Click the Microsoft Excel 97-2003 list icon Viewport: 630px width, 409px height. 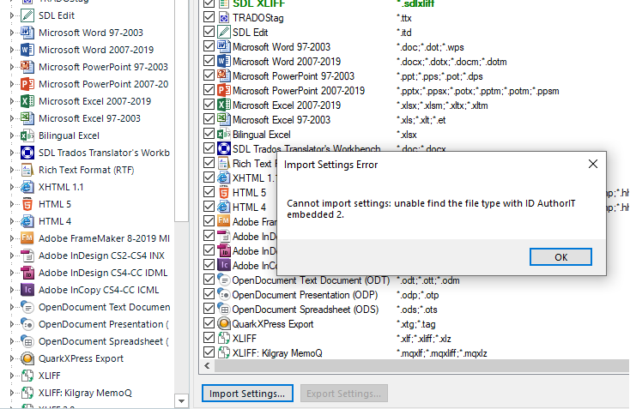click(x=224, y=119)
